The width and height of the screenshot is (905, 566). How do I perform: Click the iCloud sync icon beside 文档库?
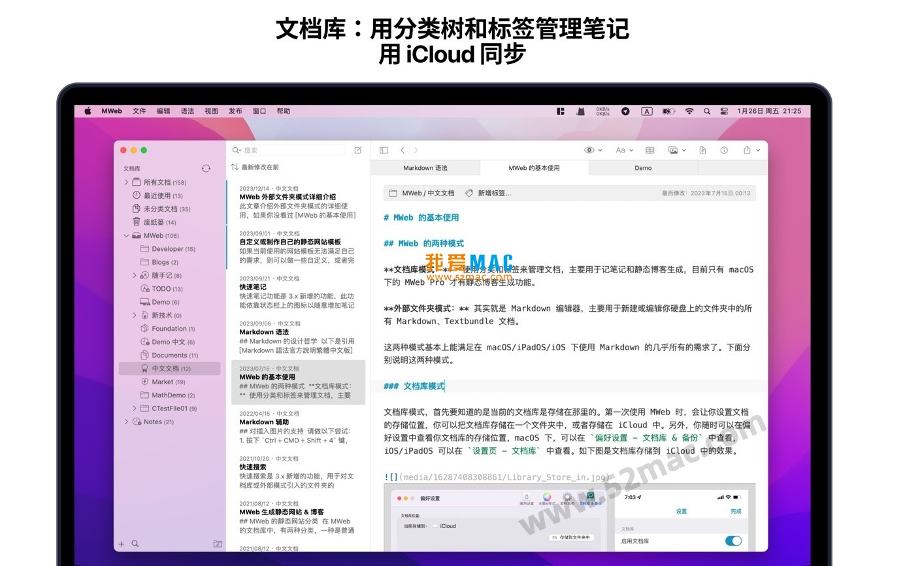pyautogui.click(x=206, y=168)
